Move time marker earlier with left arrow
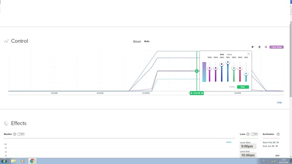The width and height of the screenshot is (292, 164). (x=192, y=93)
